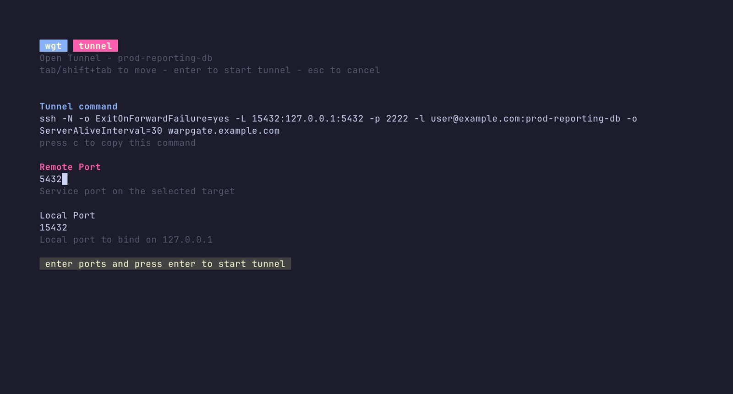Click the enter to start tunnel hint

pyautogui.click(x=232, y=70)
